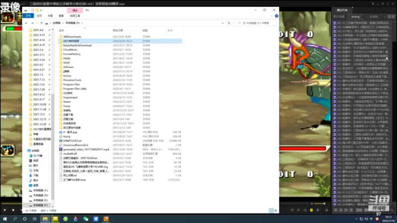The width and height of the screenshot is (397, 223).
Task: Expand the breadcrumb arrow after 此电脑
Action: [x=63, y=23]
